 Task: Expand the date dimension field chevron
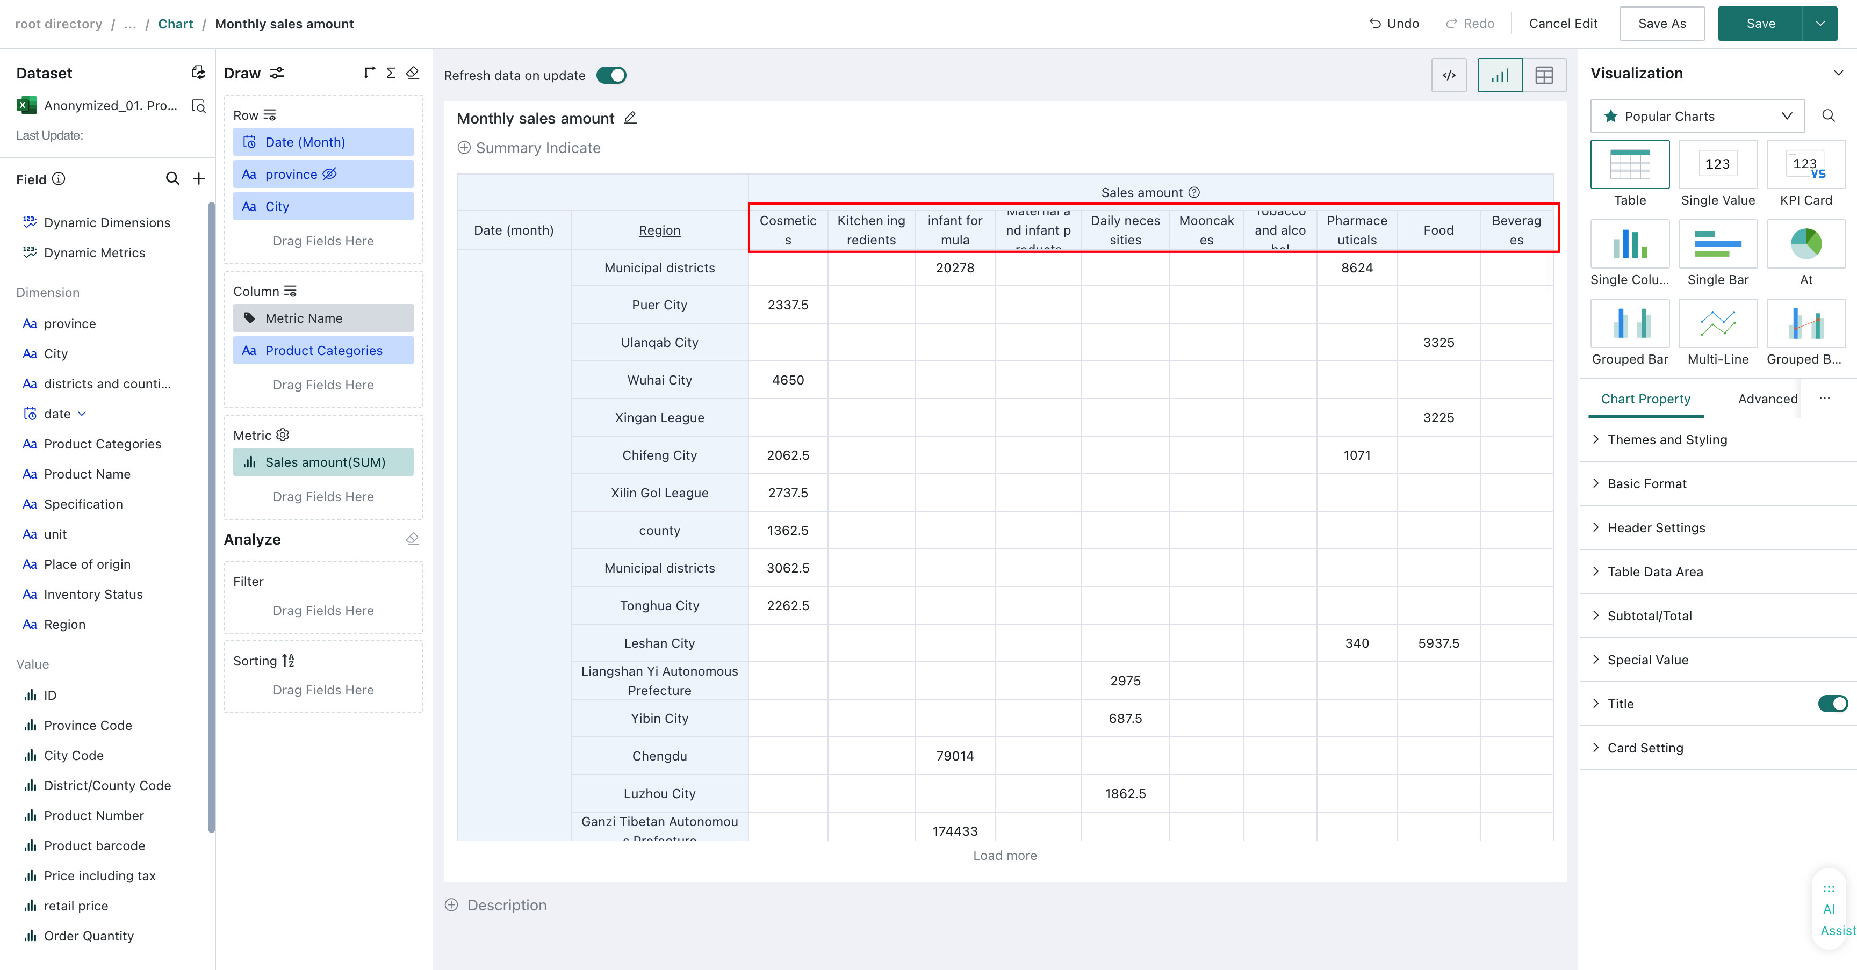[82, 414]
